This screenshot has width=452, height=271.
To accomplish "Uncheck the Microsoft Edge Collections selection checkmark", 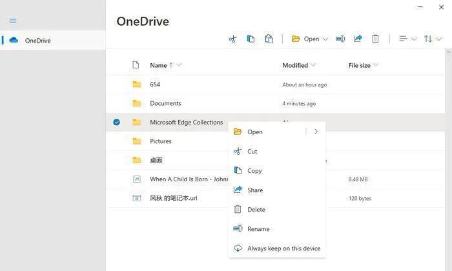I will pyautogui.click(x=116, y=122).
